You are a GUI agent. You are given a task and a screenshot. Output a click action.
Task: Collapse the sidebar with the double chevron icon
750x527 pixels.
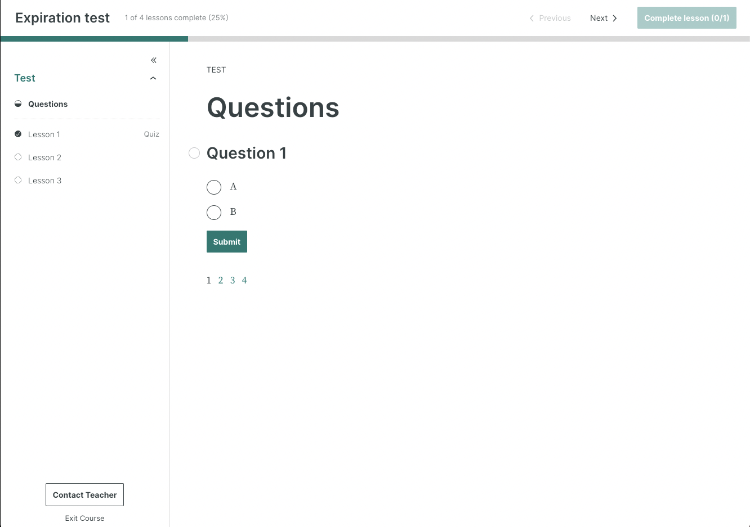tap(154, 60)
